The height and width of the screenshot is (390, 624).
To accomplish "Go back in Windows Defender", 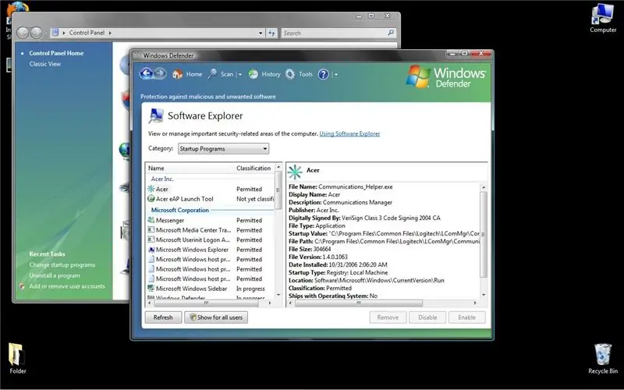I will 147,73.
